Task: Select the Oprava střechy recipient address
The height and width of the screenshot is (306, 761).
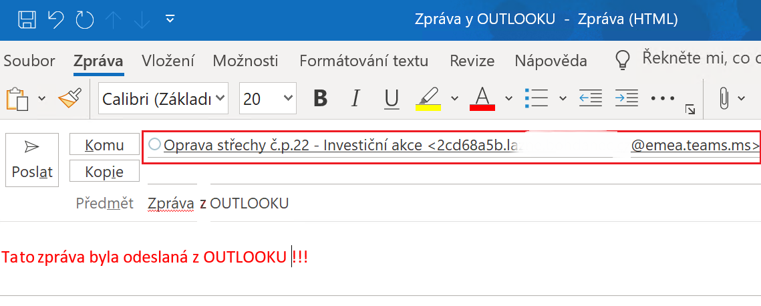Action: tap(461, 145)
